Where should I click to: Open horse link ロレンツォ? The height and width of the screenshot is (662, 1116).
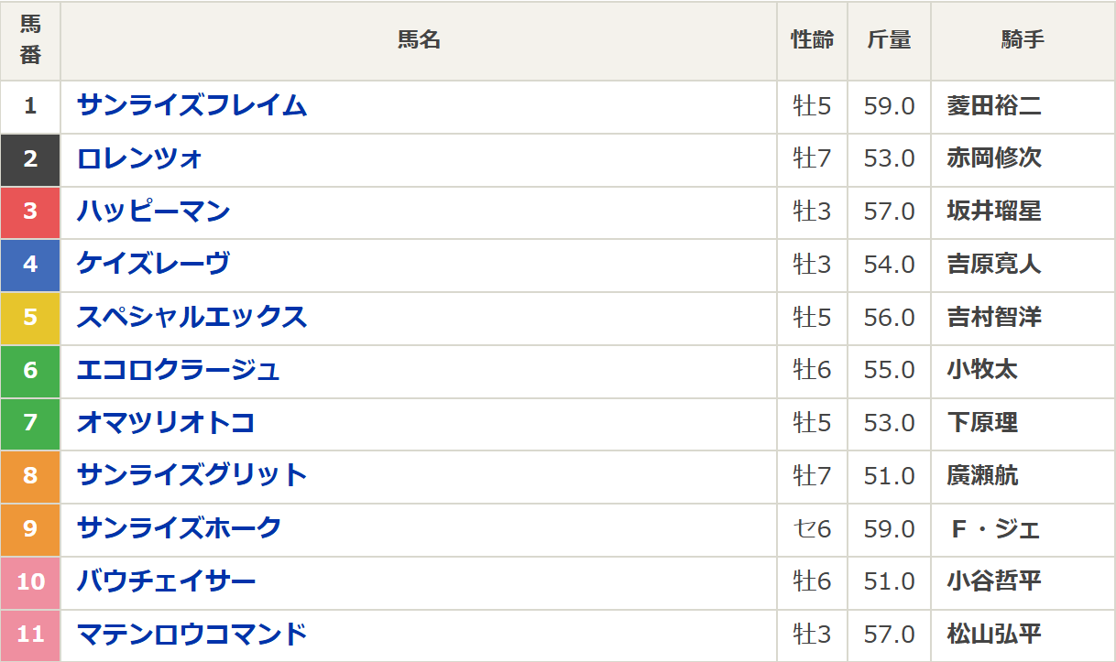(x=139, y=158)
